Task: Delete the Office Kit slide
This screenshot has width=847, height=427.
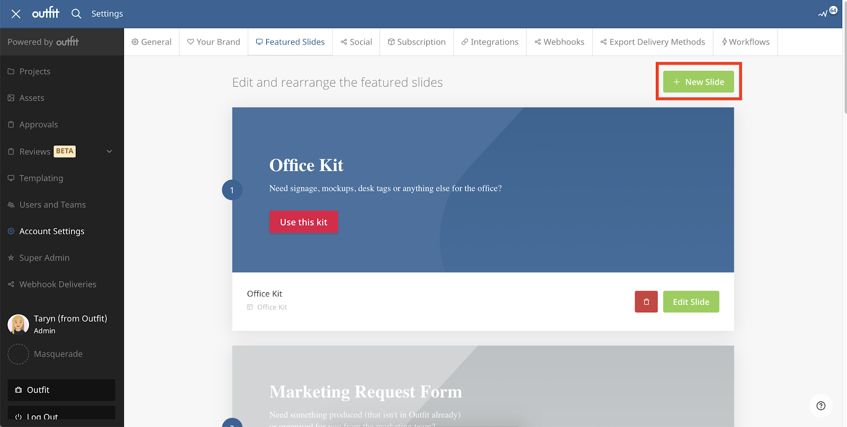Action: pos(646,302)
